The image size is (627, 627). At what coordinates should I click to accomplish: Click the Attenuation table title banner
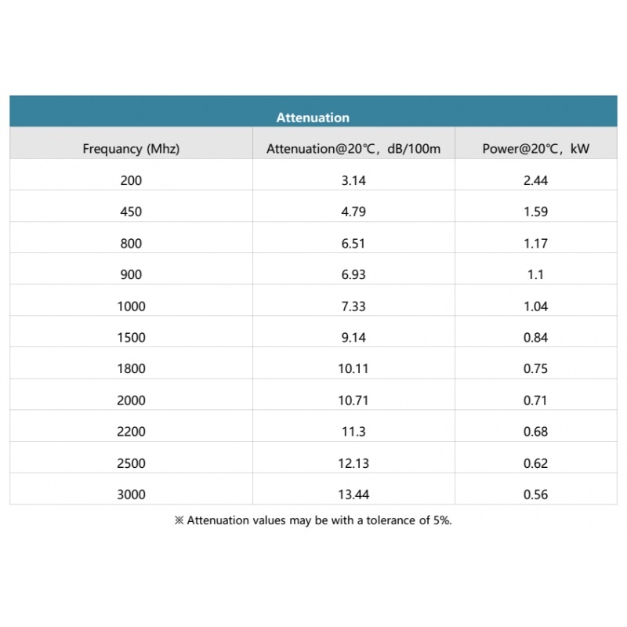(x=313, y=118)
